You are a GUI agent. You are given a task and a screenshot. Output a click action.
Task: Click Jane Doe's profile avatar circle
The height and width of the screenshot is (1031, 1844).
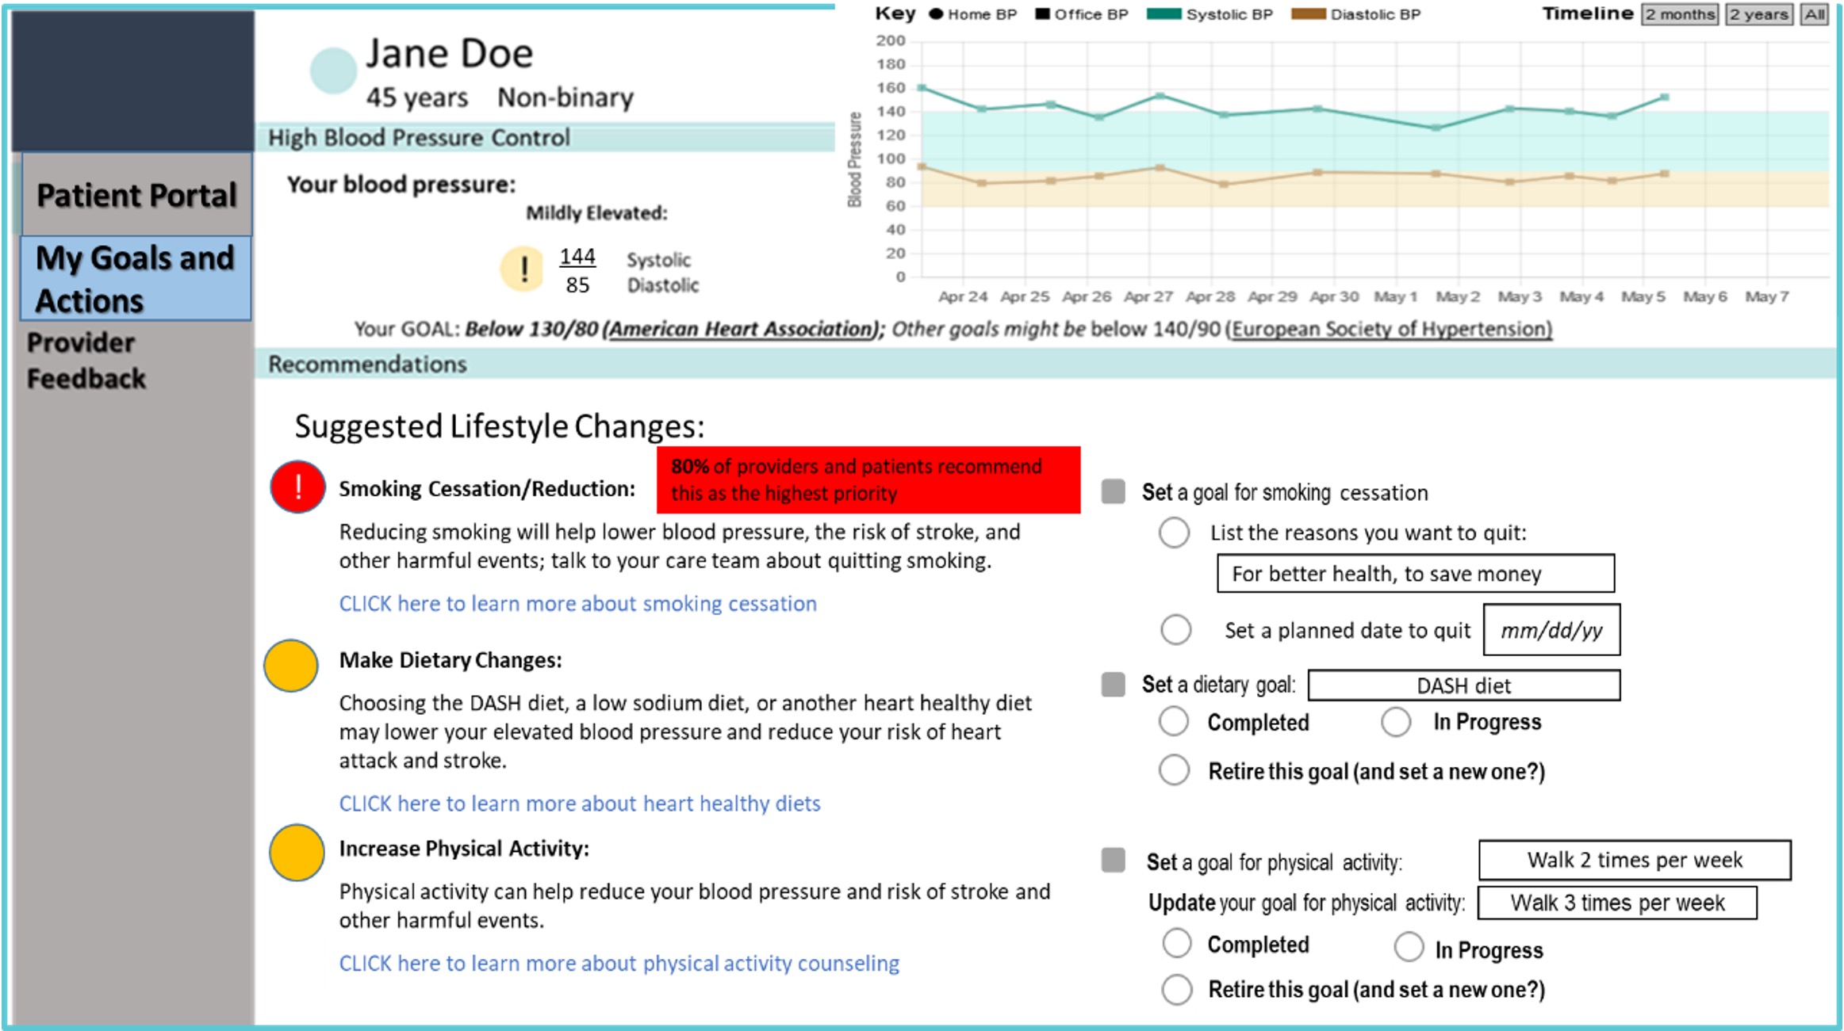(333, 71)
